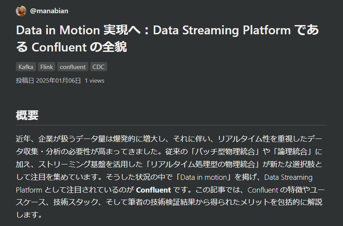The image size is (343, 226).
Task: Click the phrase 「Data in motion」 in the paragraph
Action: (204, 177)
